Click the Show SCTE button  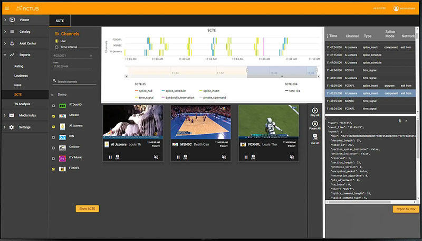(x=87, y=209)
